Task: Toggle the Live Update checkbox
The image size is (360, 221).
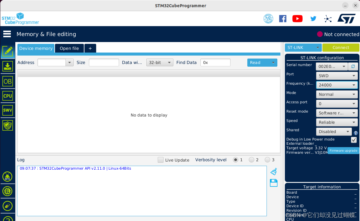Action: [160, 160]
